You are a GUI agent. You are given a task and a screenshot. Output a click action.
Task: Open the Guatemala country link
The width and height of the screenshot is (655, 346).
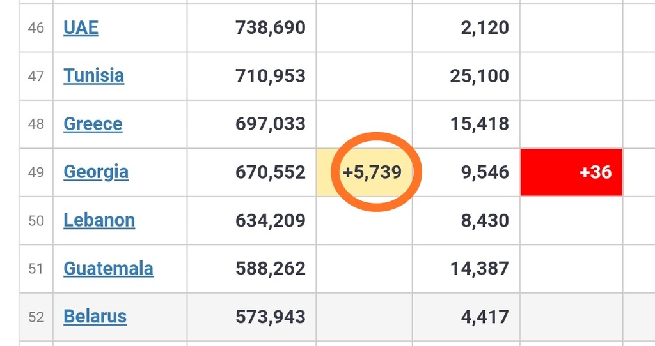pos(108,268)
